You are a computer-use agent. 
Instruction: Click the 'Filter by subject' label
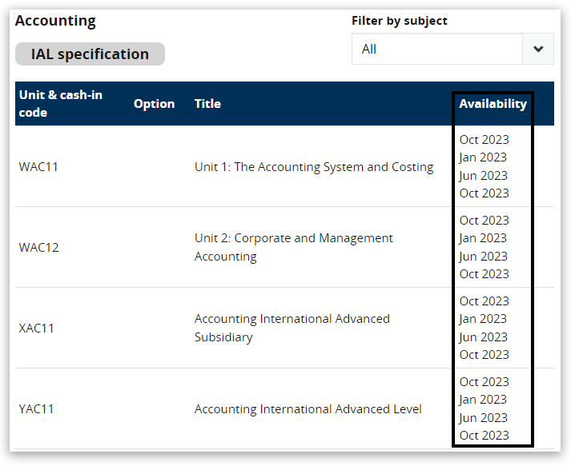click(399, 21)
